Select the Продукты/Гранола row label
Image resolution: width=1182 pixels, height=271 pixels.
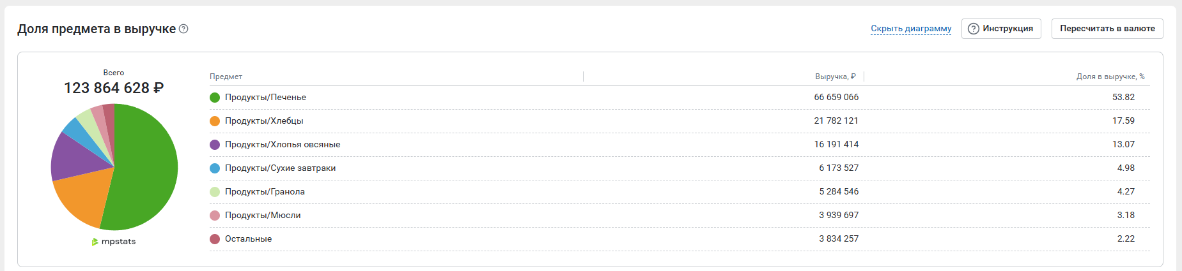(x=265, y=192)
